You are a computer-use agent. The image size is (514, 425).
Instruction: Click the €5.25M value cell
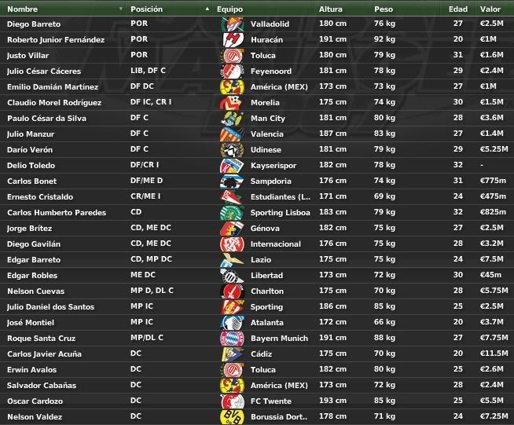(494, 149)
